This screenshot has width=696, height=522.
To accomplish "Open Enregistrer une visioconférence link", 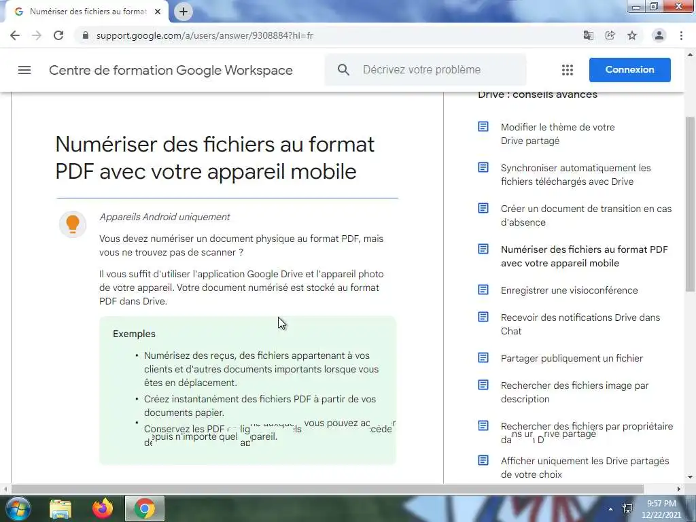I will click(x=569, y=290).
